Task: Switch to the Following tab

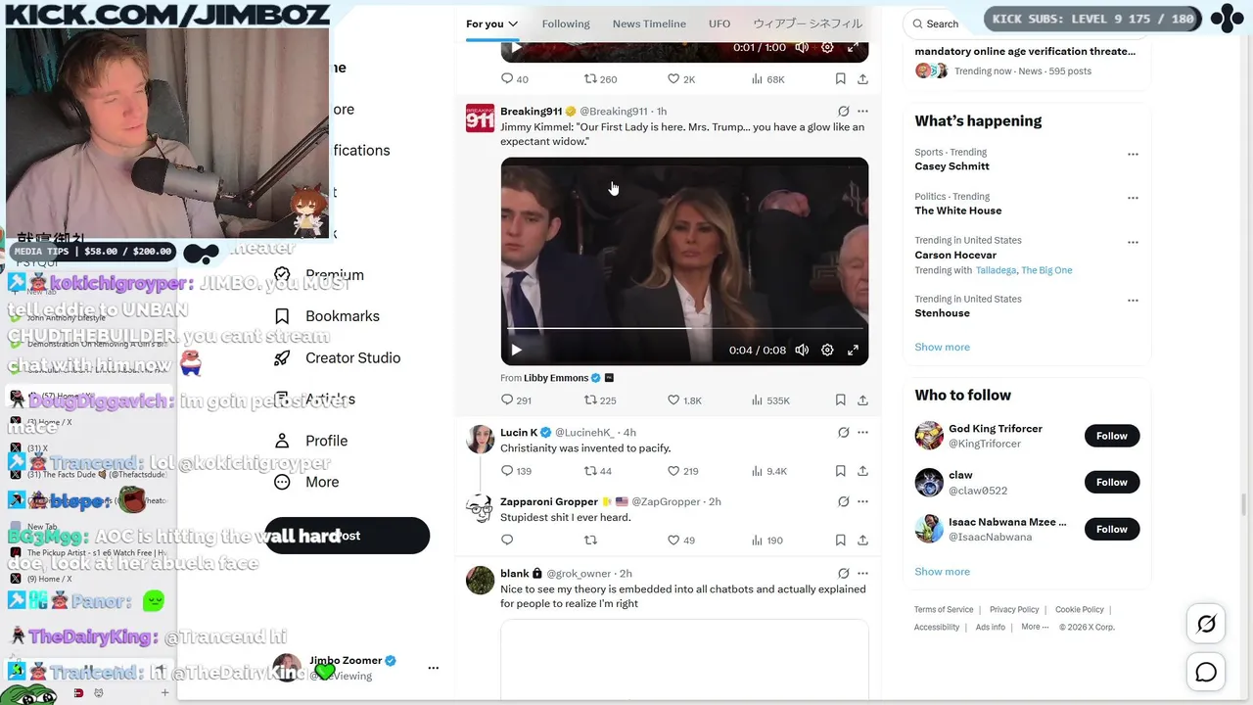Action: coord(566,23)
